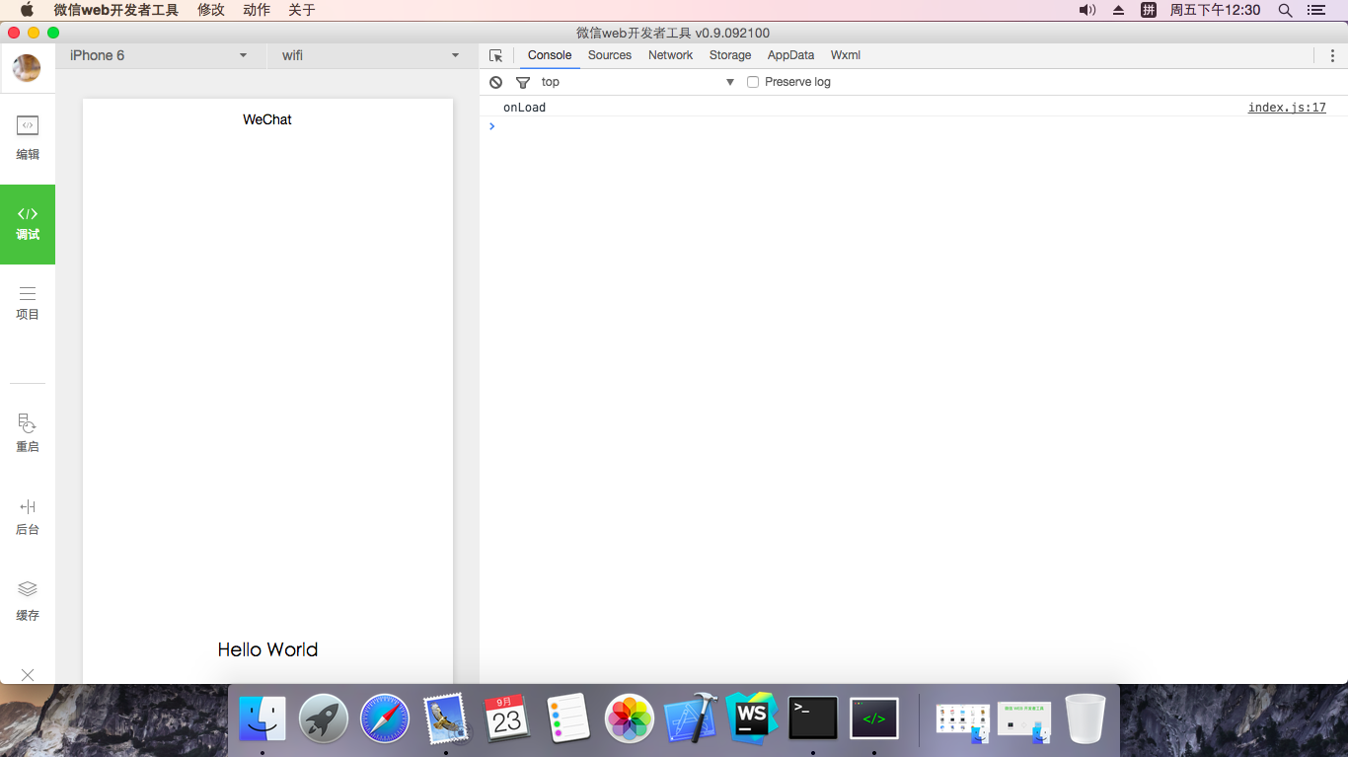Click the 缓存 (Cache) sidebar icon
Image resolution: width=1348 pixels, height=757 pixels.
tap(28, 601)
